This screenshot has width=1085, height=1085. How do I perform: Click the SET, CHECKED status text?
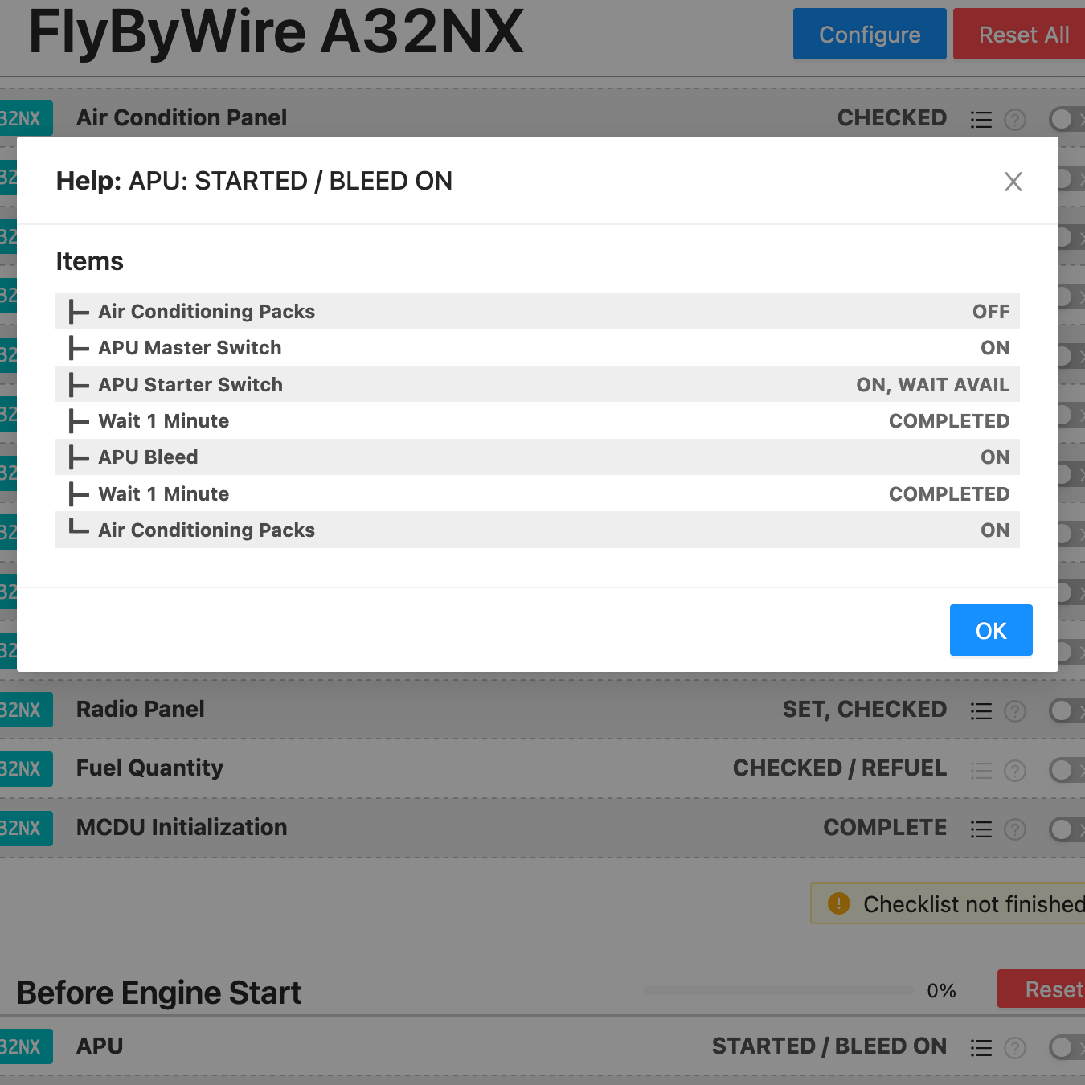pyautogui.click(x=865, y=709)
